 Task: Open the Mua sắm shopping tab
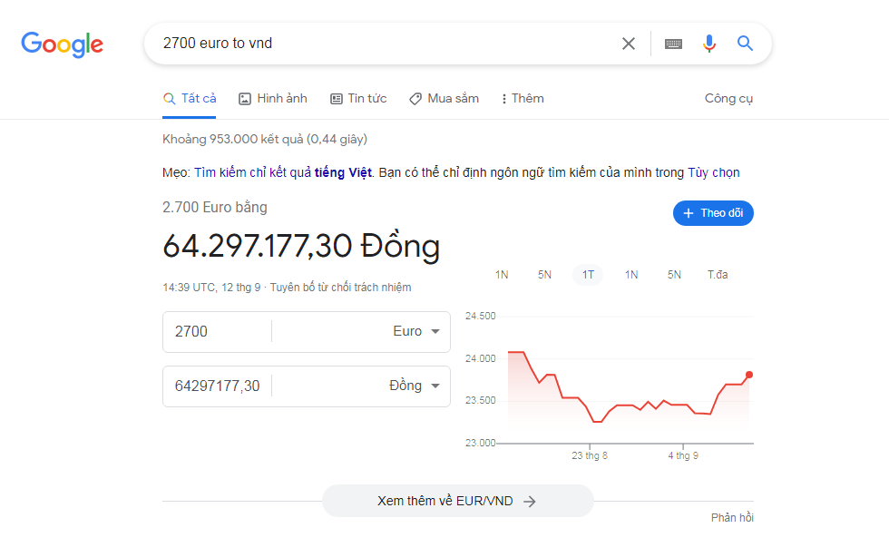coord(444,99)
